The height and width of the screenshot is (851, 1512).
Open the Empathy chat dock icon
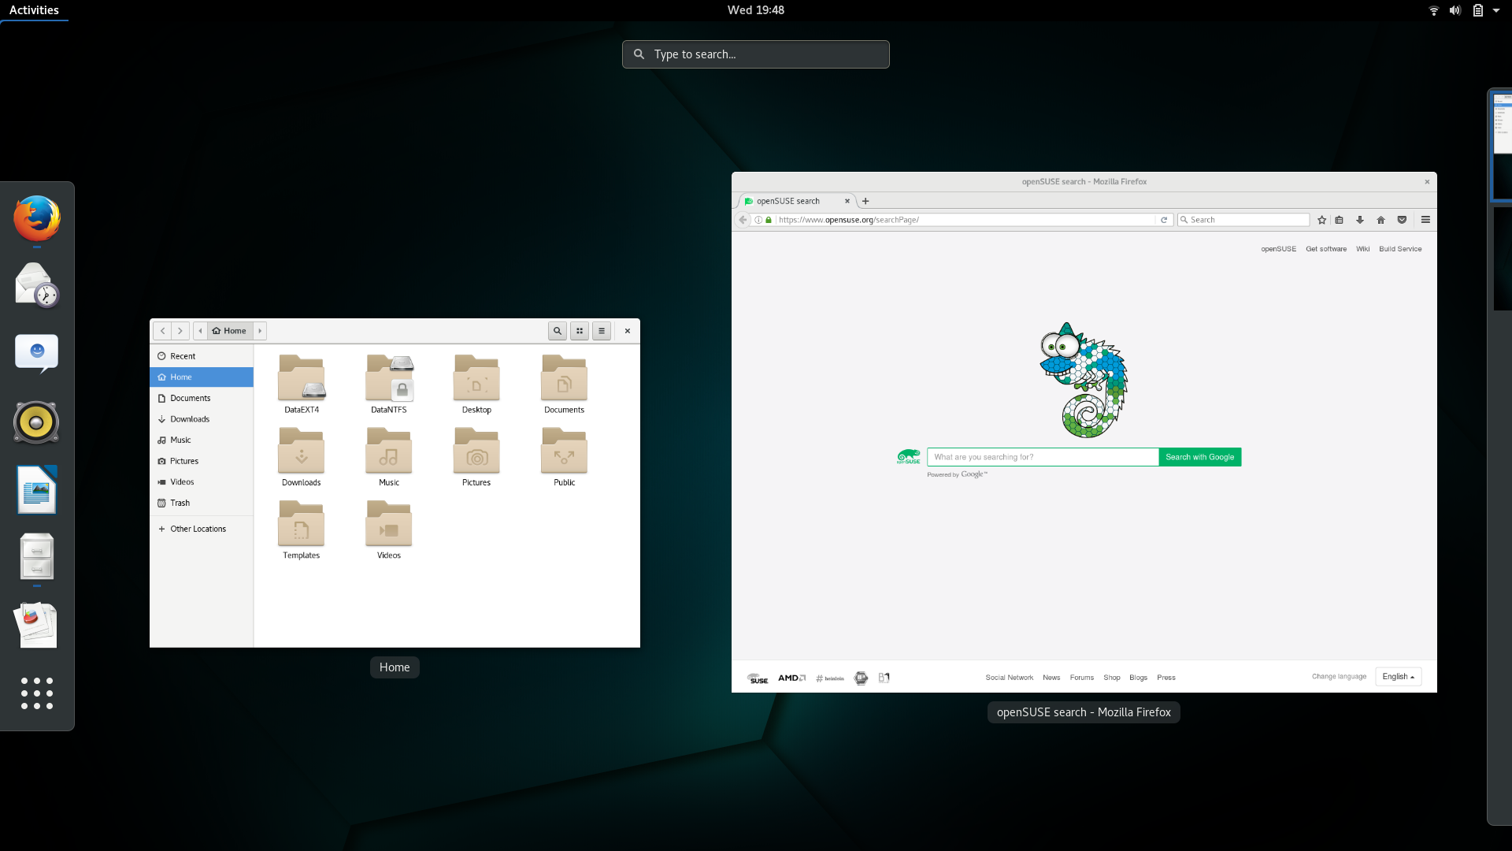click(36, 353)
